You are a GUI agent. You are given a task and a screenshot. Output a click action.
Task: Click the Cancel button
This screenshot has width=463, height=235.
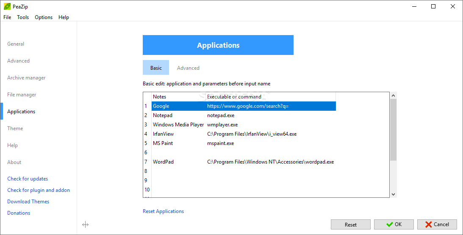click(437, 224)
